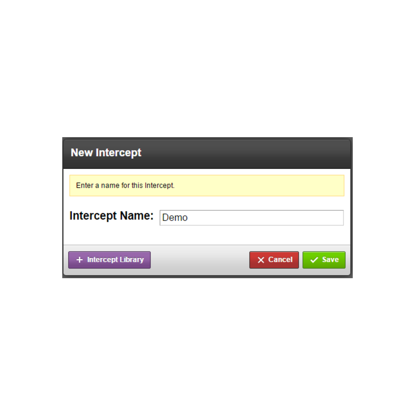Cancel the New Intercept dialog

(274, 260)
